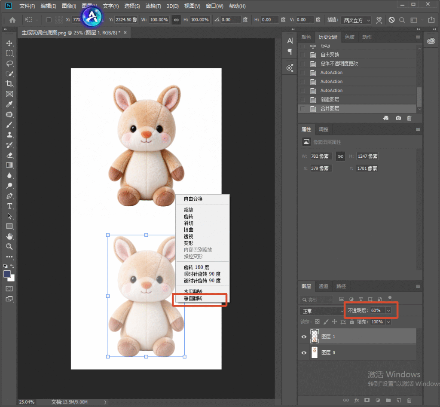This screenshot has height=407, width=440.
Task: Select the Crop tool
Action: click(9, 84)
